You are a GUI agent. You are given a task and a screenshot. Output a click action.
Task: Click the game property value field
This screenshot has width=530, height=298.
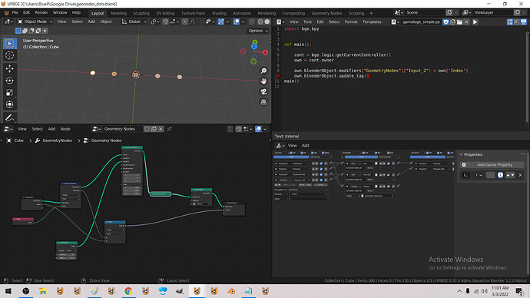pos(491,174)
